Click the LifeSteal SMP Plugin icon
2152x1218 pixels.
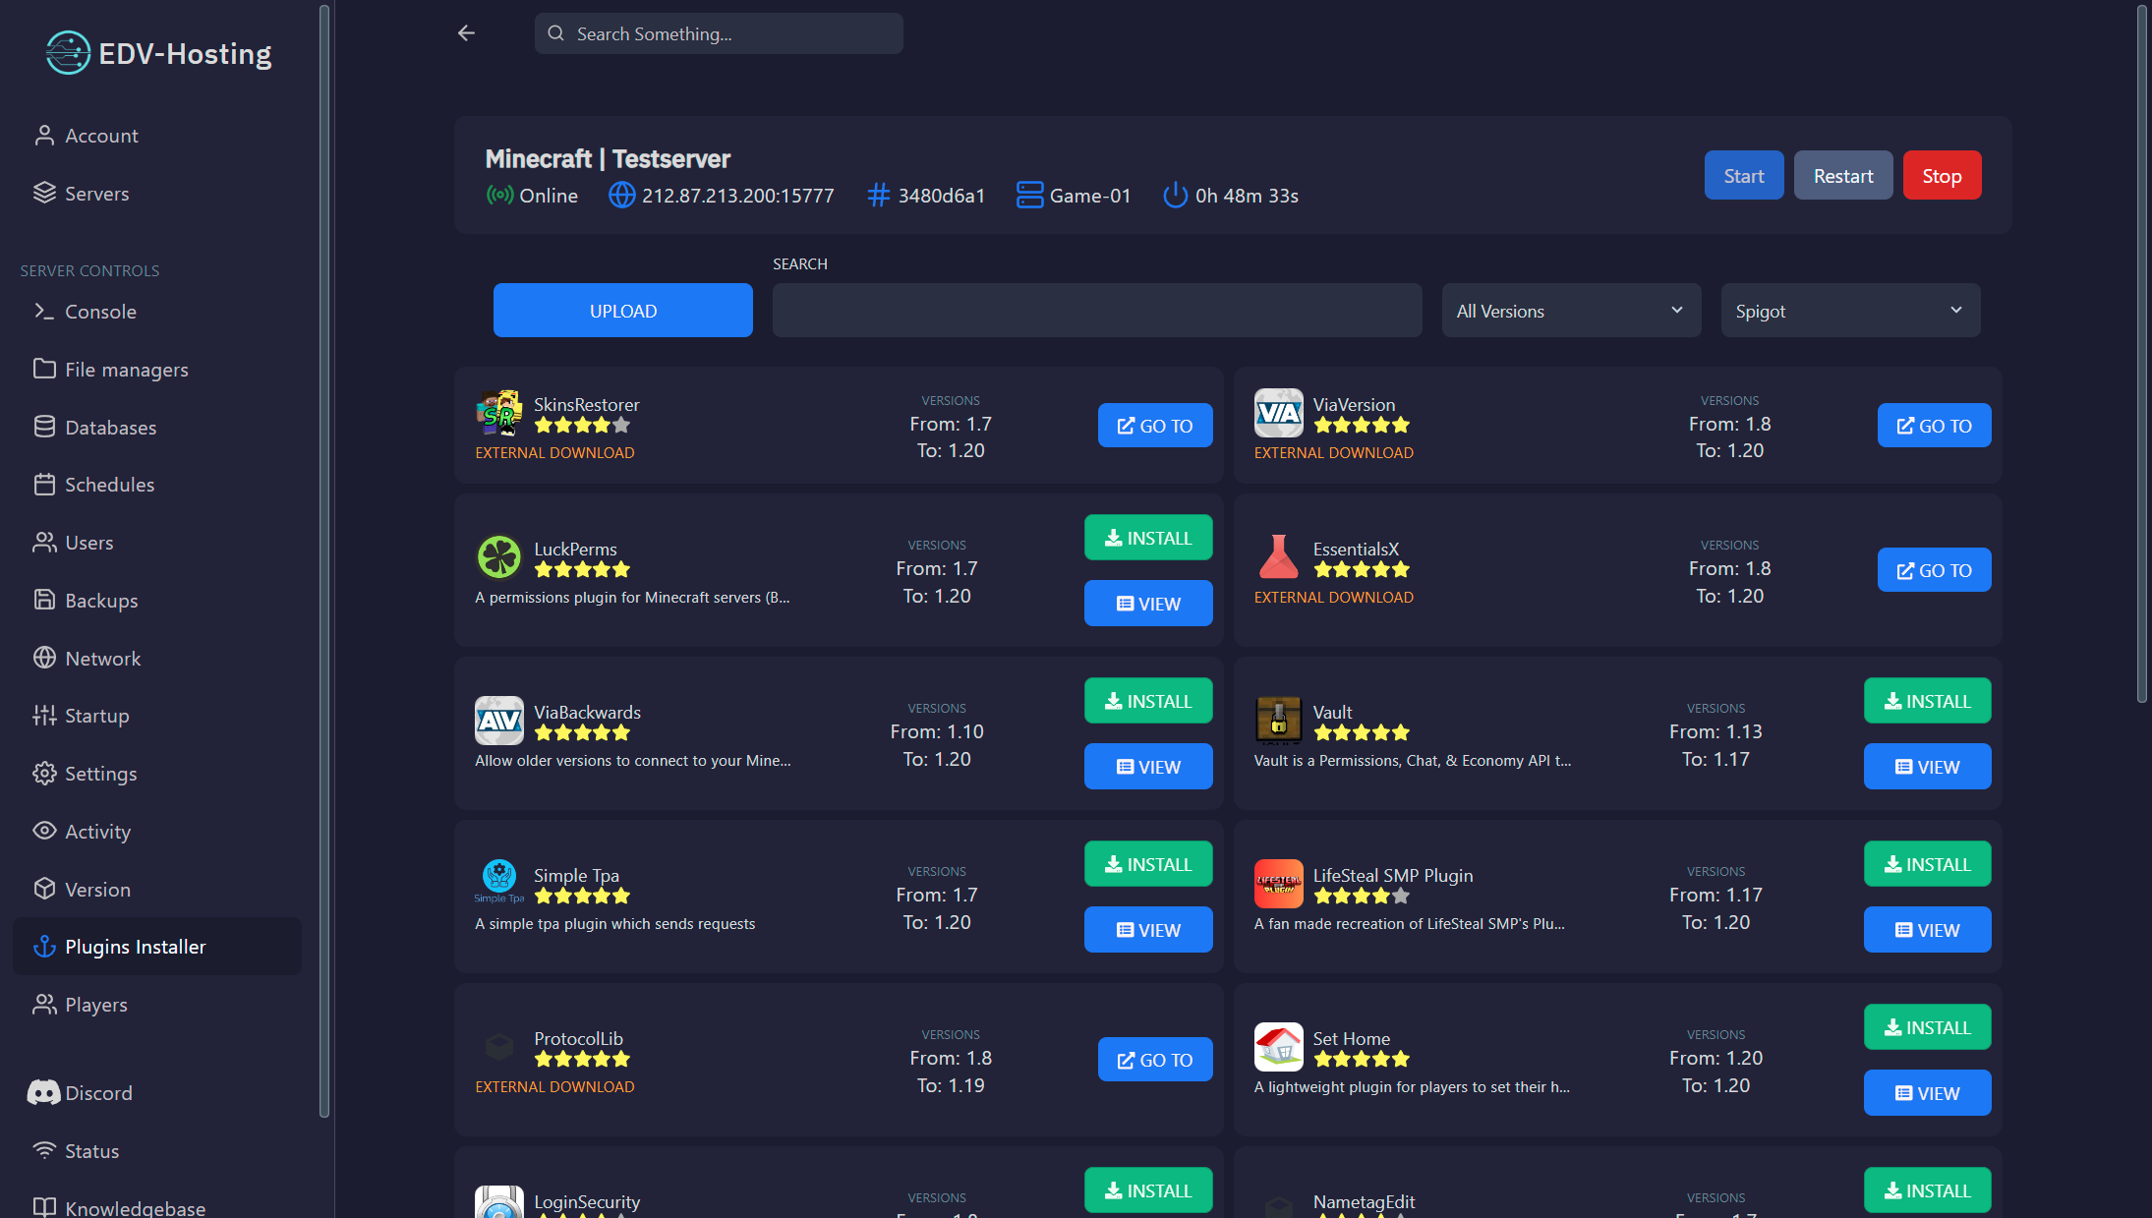(x=1278, y=884)
